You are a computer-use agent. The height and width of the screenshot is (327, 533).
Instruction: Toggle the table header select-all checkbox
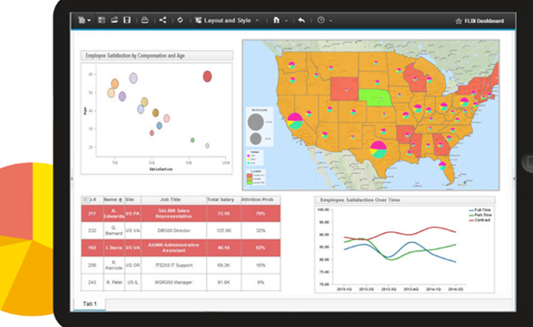[86, 200]
